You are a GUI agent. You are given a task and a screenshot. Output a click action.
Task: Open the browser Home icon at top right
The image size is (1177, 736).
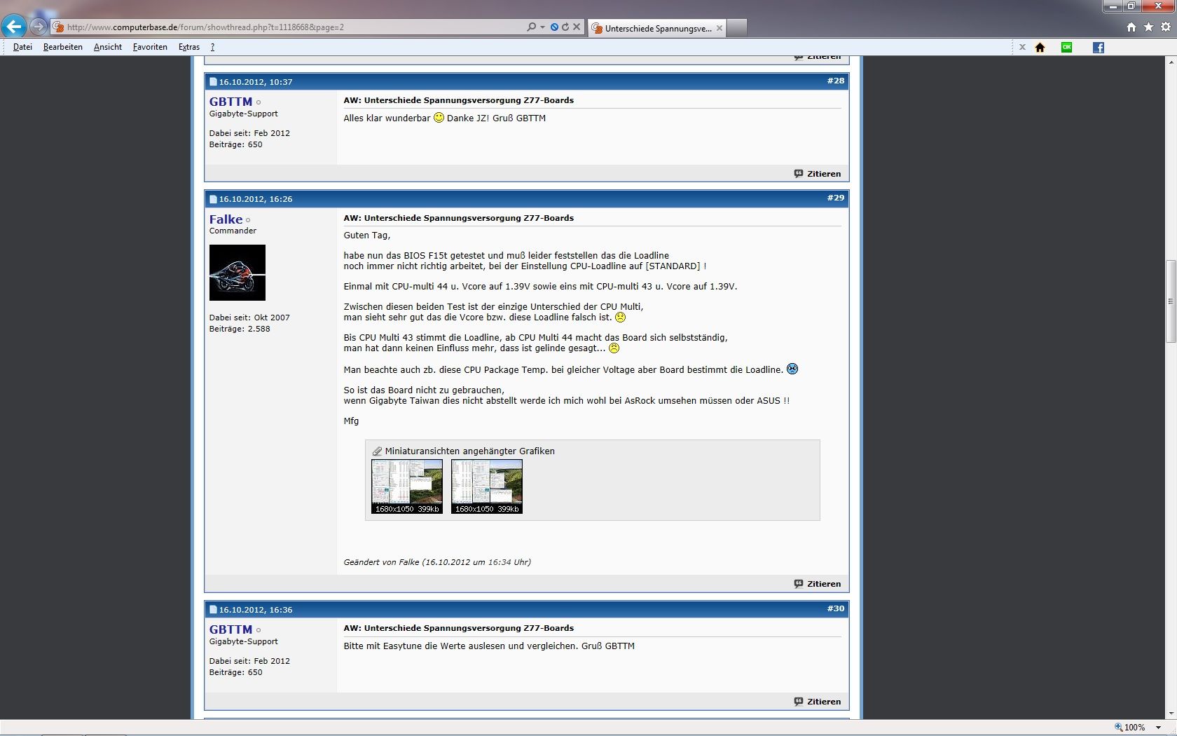point(1131,27)
